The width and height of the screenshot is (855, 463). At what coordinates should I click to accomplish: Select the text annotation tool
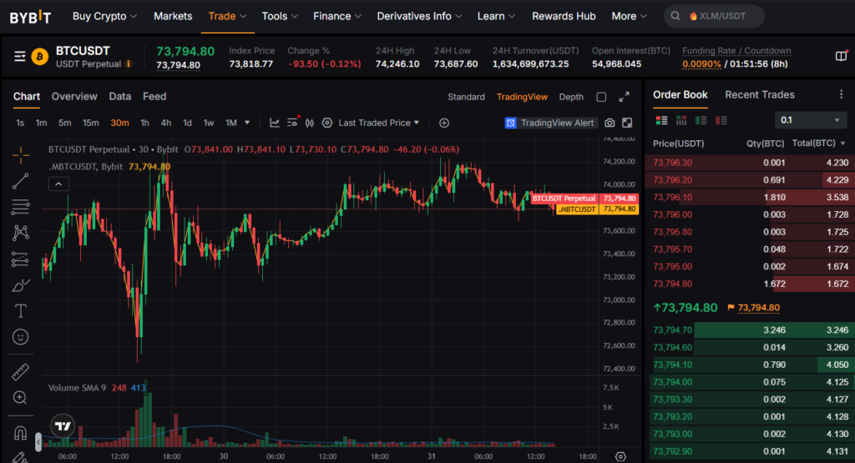[21, 311]
